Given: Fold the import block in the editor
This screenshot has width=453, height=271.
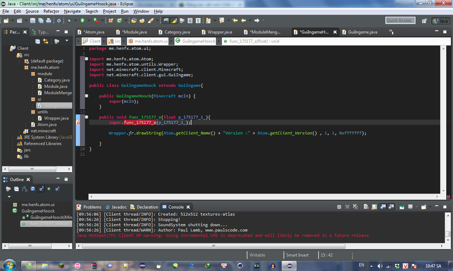Looking at the screenshot, I should tap(86, 59).
